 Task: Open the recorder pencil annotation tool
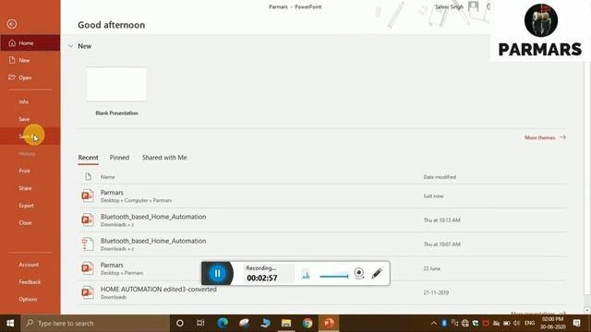(377, 273)
